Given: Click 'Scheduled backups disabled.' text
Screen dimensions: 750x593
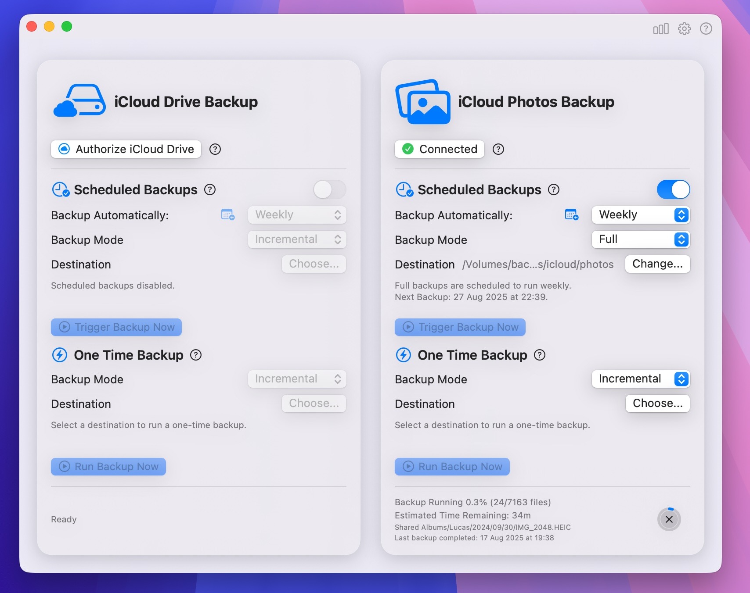Looking at the screenshot, I should coord(113,286).
